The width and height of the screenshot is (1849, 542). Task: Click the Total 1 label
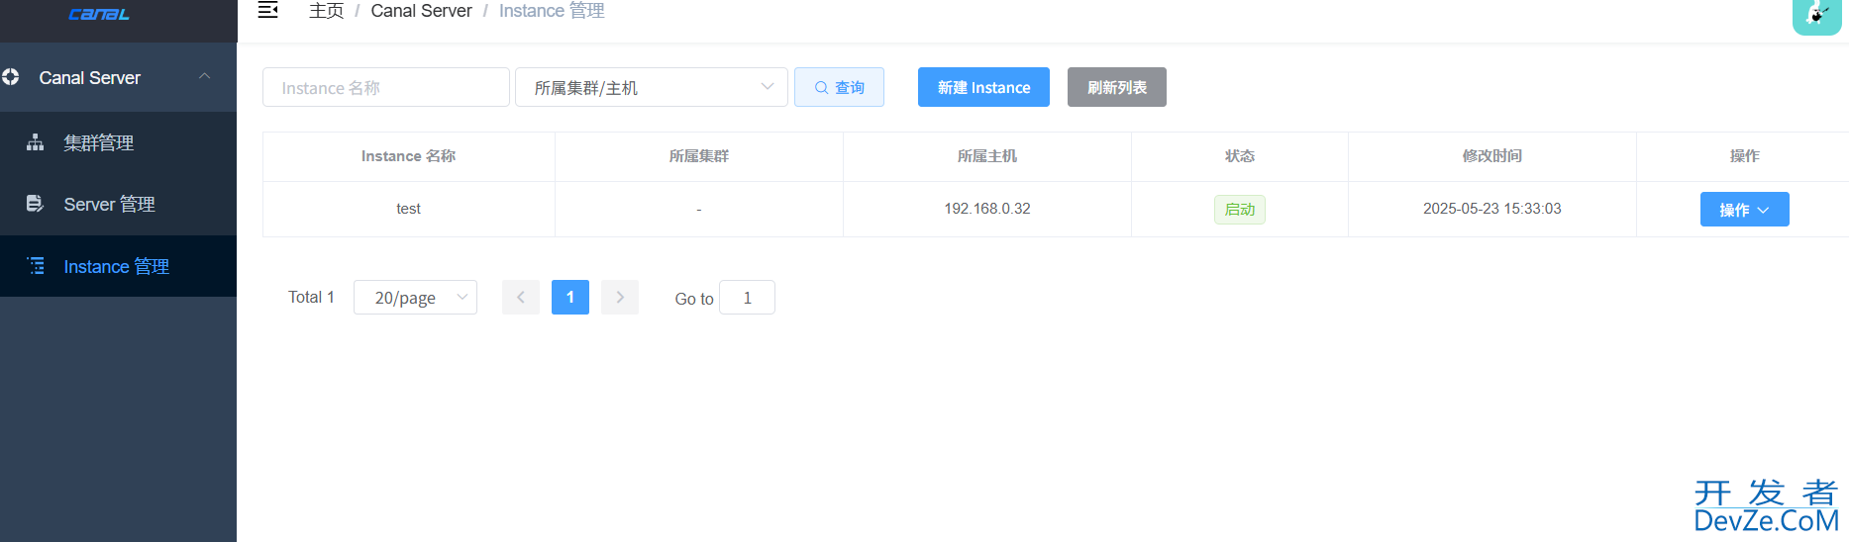[x=311, y=297]
